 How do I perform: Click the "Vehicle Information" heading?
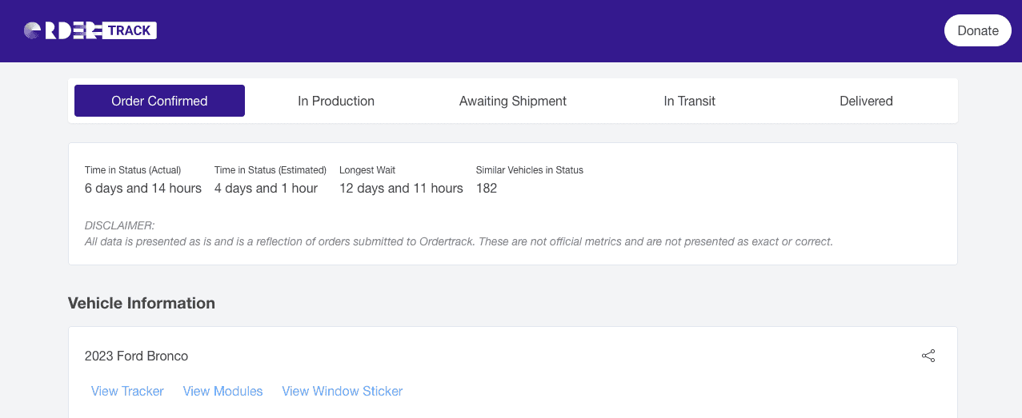point(142,303)
